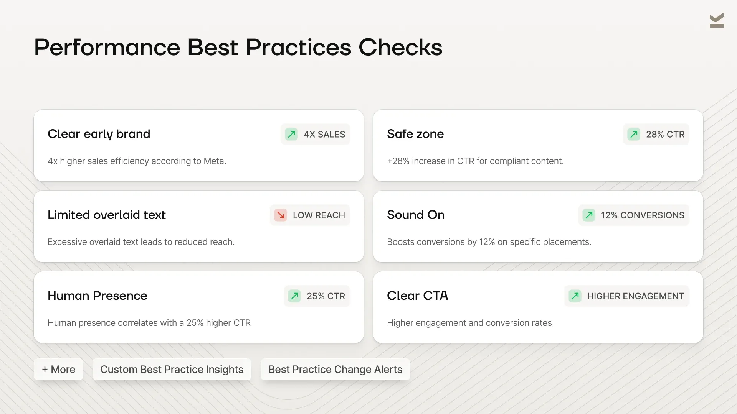Click the green arrow beside 28% CTR
This screenshot has width=737, height=414.
(x=634, y=134)
